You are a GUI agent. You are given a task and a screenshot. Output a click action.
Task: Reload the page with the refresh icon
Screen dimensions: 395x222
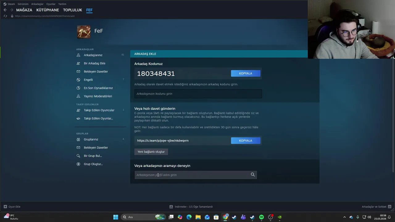pyautogui.click(x=5, y=16)
